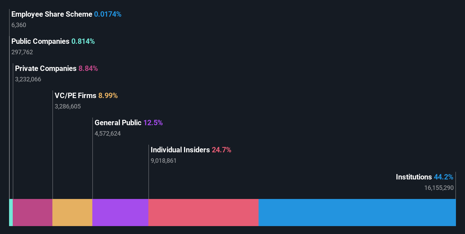Select the orange VC/PE Firms bar segment
465x234 pixels.
(72, 213)
